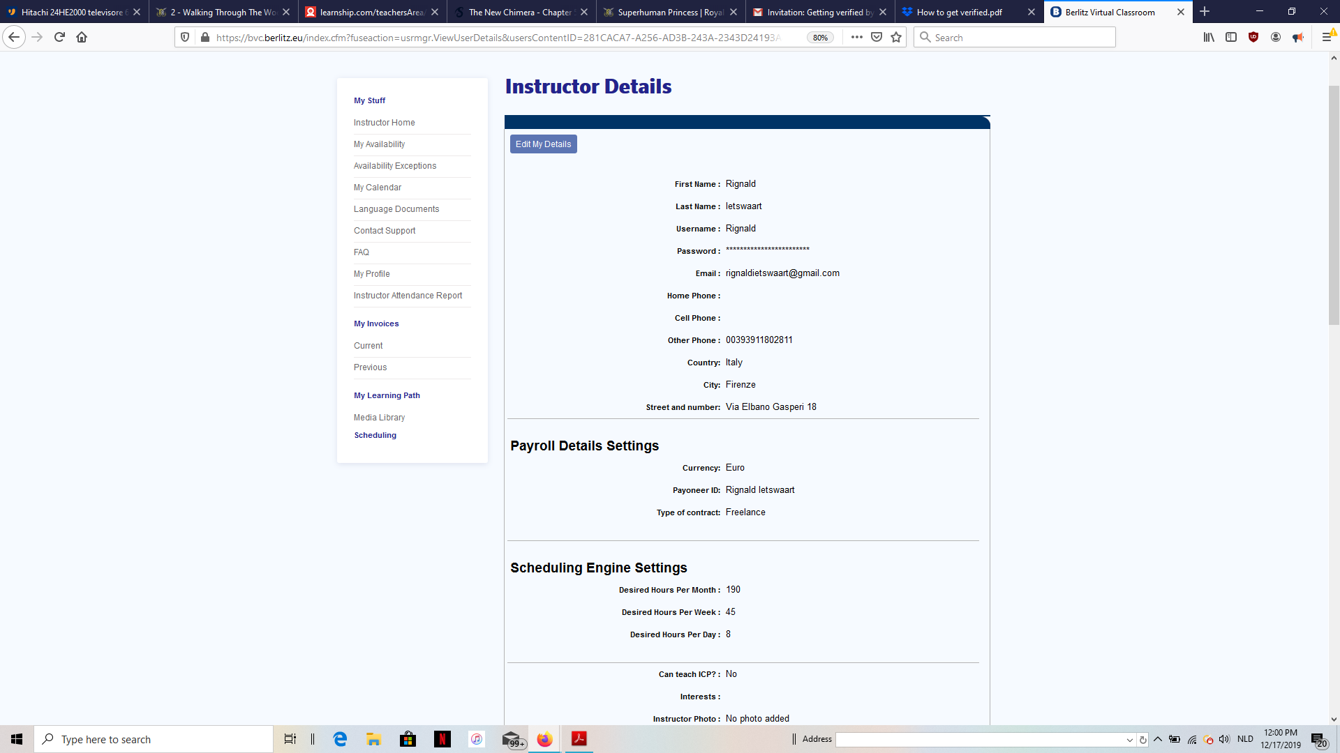Open page actions three-dots menu
The image size is (1340, 753).
(x=857, y=38)
